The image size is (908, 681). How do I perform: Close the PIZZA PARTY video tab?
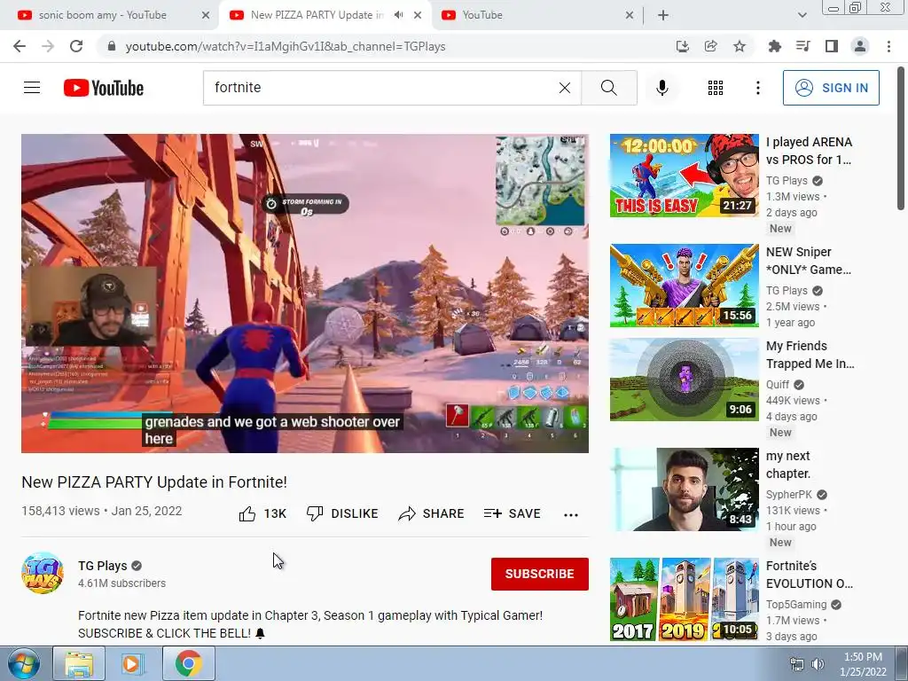[418, 15]
